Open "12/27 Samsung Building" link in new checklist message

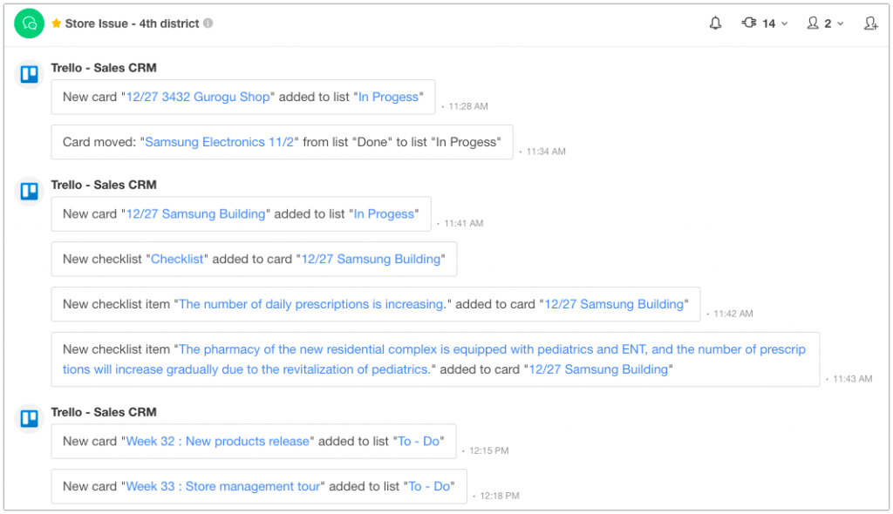(371, 259)
